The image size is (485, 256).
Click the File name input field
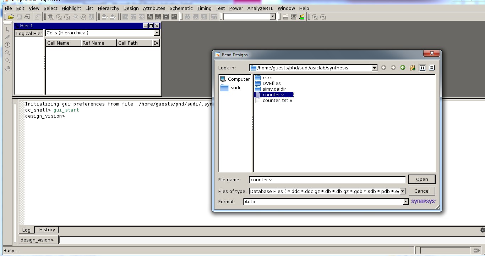tap(327, 180)
